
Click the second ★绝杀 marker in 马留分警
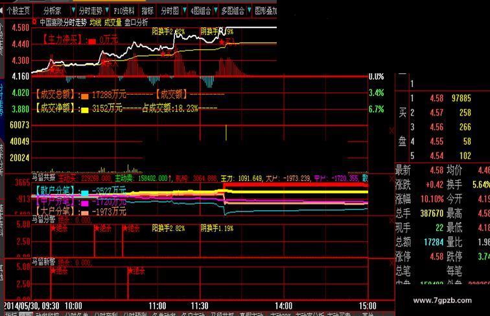(103, 228)
